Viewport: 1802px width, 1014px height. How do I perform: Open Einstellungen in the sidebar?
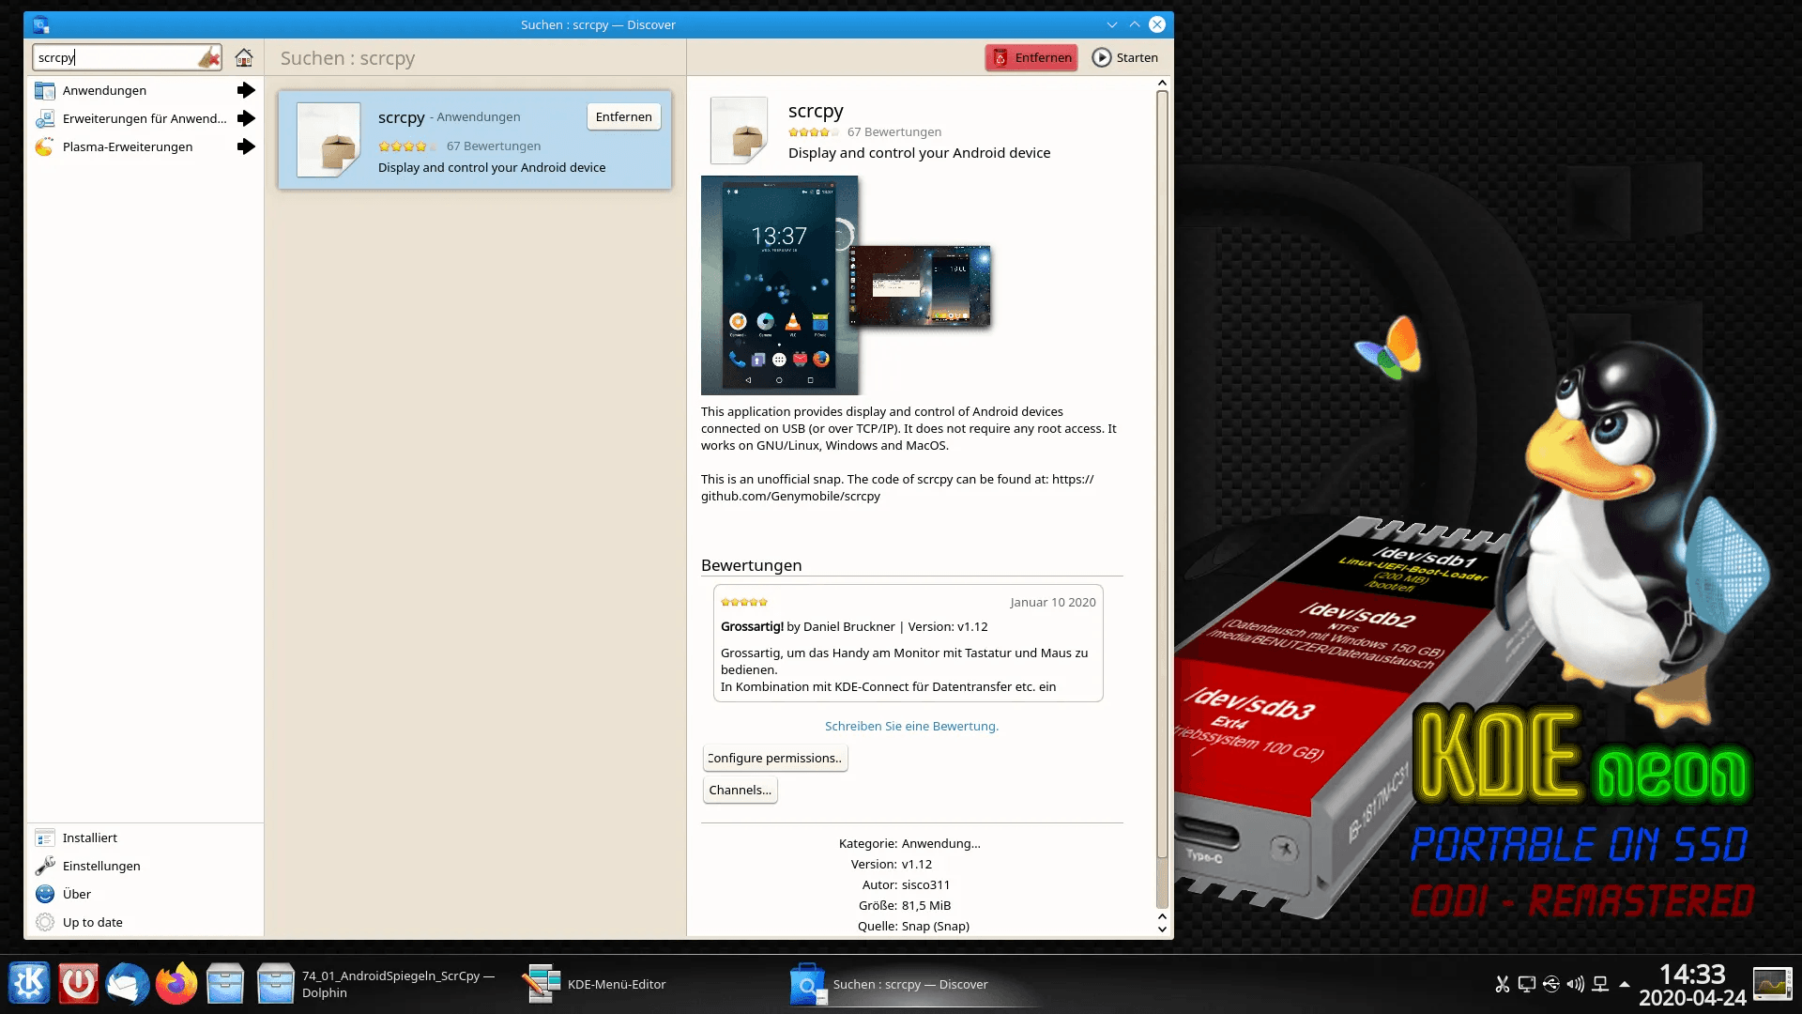[x=101, y=866]
